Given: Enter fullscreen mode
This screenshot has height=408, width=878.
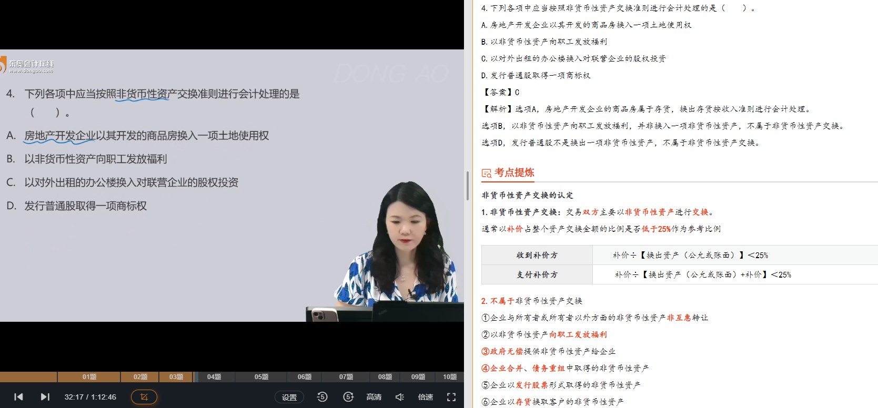Looking at the screenshot, I should (x=451, y=397).
